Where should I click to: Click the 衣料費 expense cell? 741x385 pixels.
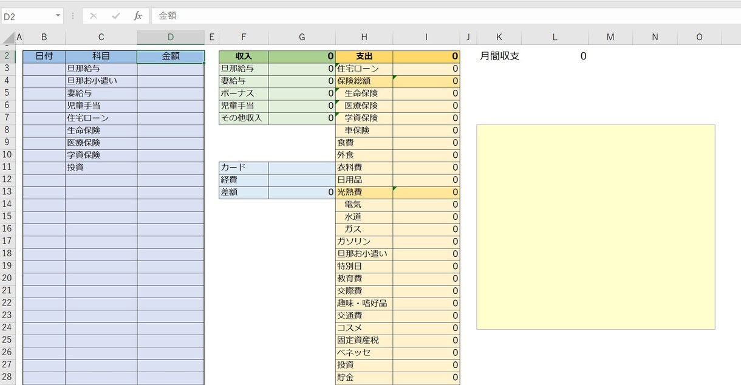click(x=364, y=168)
